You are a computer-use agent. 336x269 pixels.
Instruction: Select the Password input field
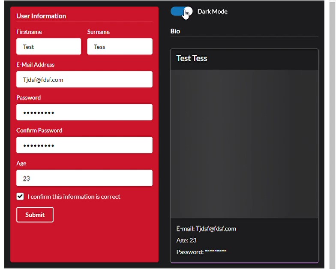pyautogui.click(x=84, y=112)
